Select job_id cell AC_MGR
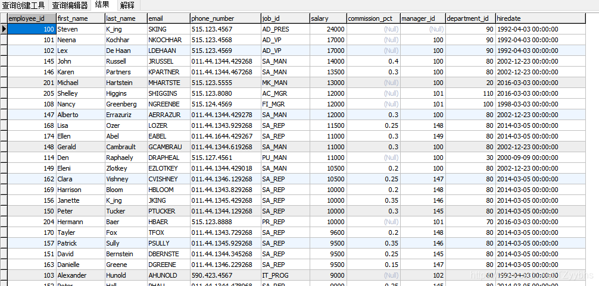This screenshot has height=286, width=599. [x=285, y=93]
